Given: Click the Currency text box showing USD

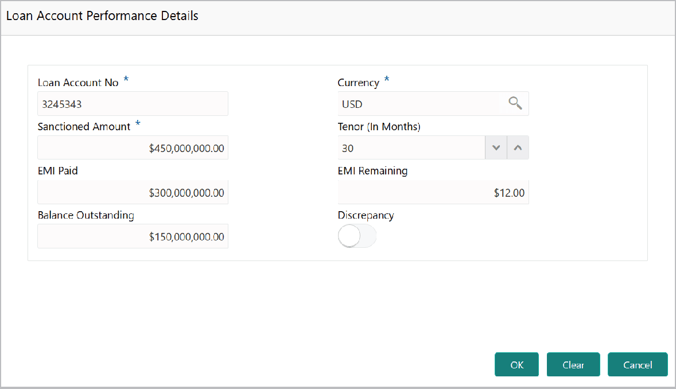Looking at the screenshot, I should (419, 103).
